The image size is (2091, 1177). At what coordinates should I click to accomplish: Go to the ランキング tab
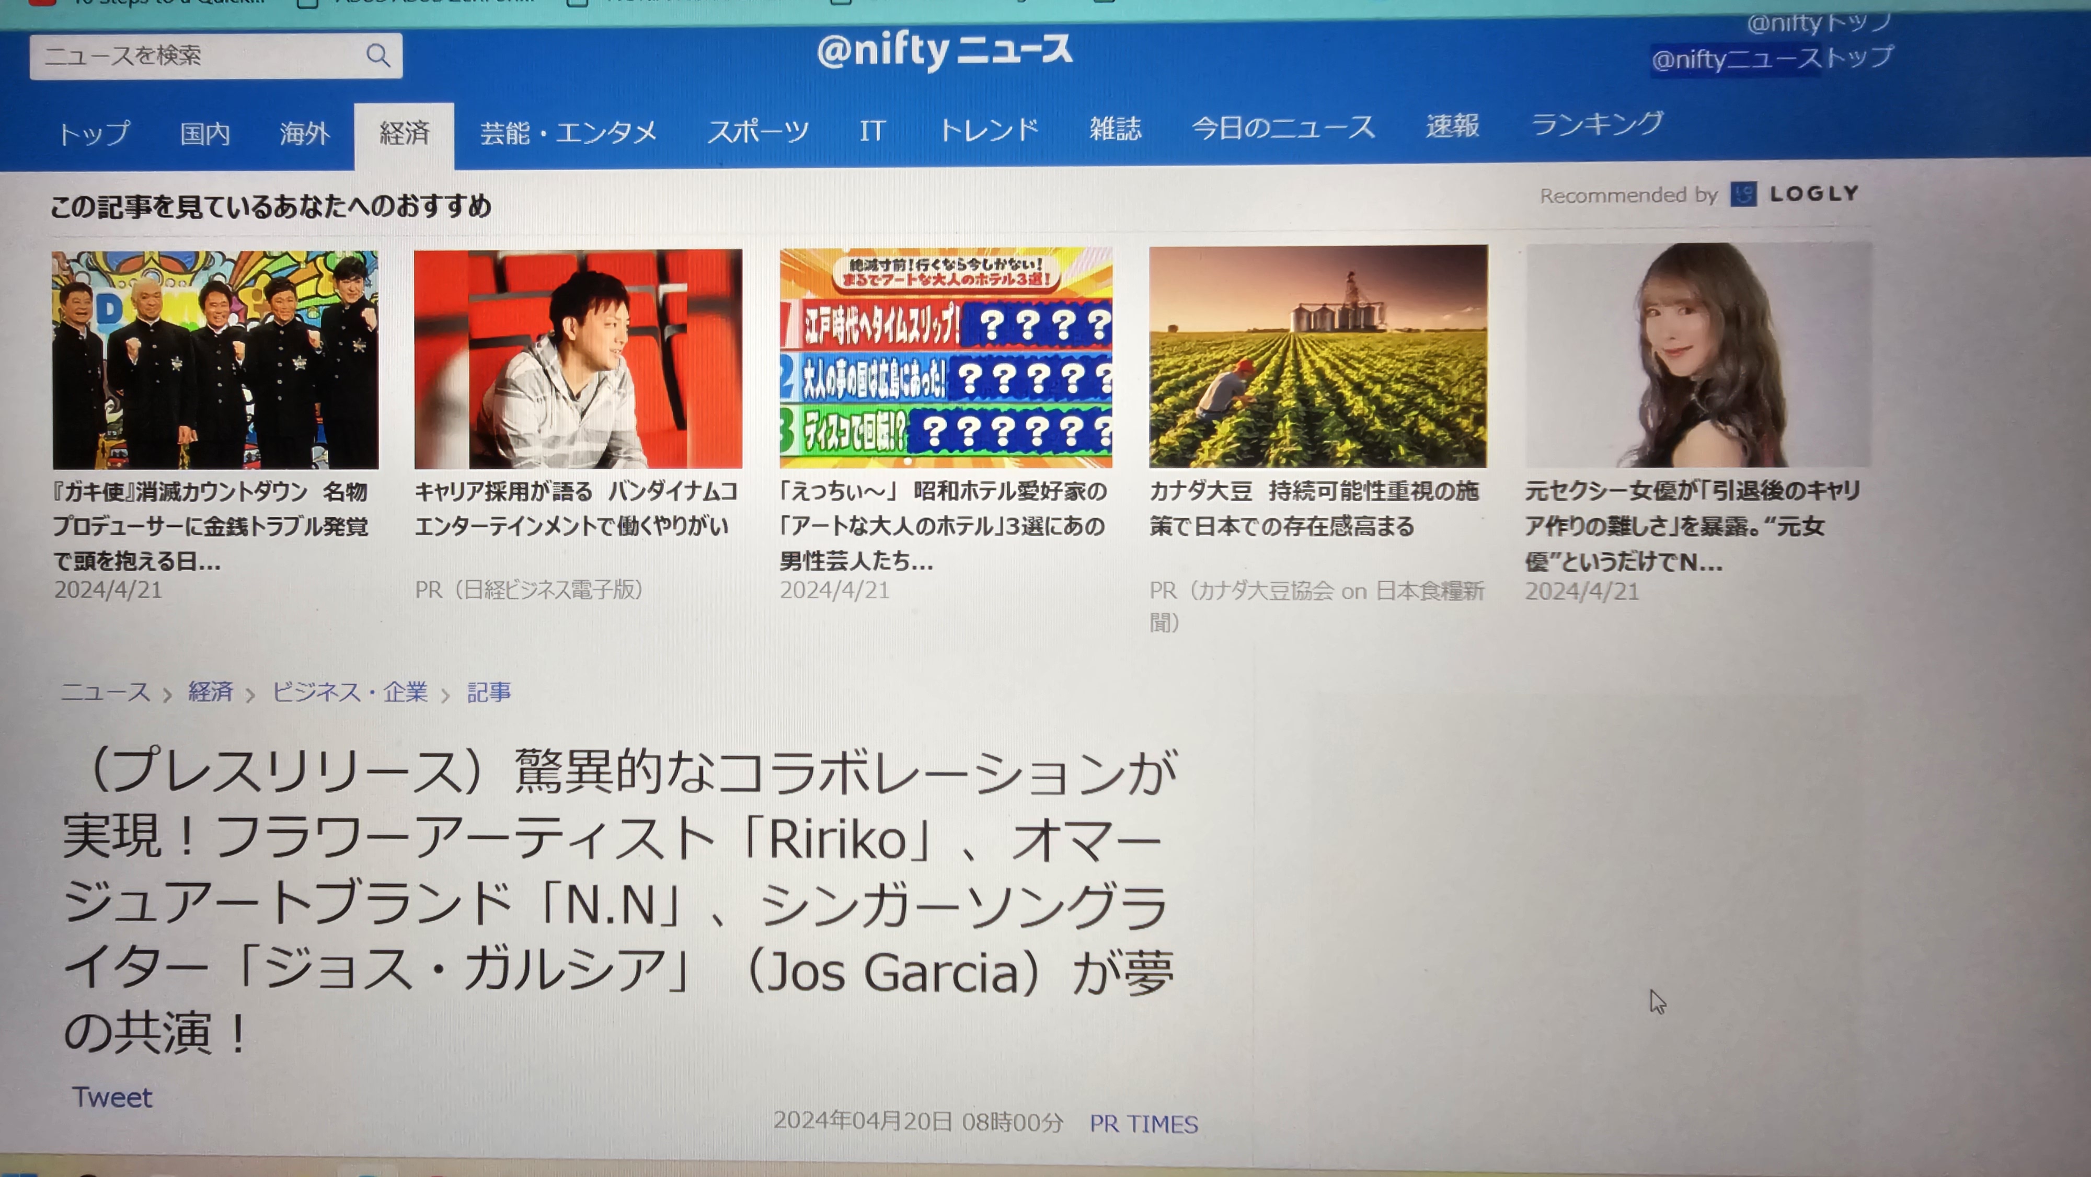pyautogui.click(x=1596, y=124)
